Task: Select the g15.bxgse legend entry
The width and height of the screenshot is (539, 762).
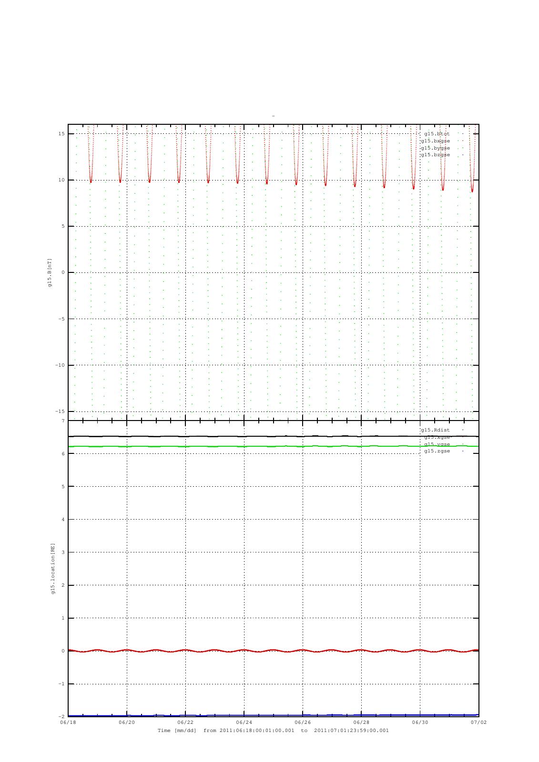Action: [435, 141]
